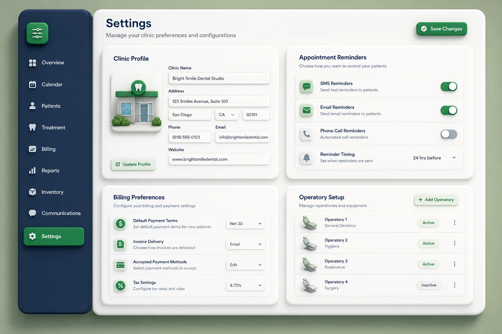502x334 pixels.
Task: Click the Clinic Name input field
Action: click(219, 78)
